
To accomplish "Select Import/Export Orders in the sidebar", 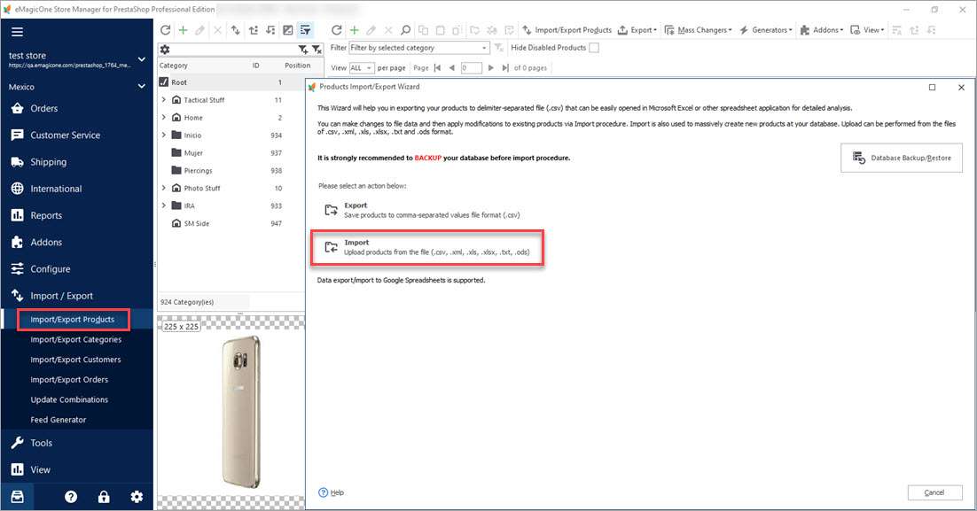I will tap(69, 379).
